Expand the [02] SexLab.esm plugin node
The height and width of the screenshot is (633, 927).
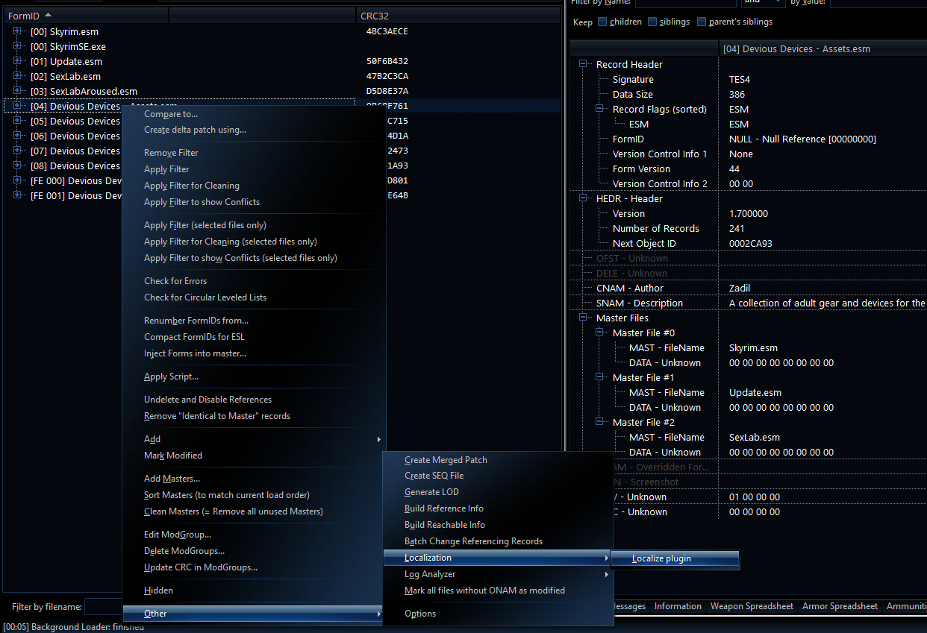click(17, 76)
